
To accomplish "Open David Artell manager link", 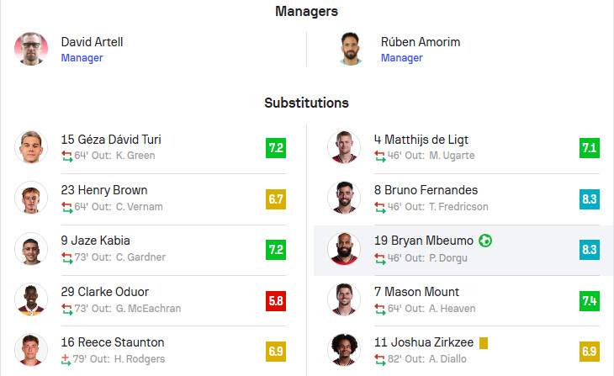I will pyautogui.click(x=82, y=58).
